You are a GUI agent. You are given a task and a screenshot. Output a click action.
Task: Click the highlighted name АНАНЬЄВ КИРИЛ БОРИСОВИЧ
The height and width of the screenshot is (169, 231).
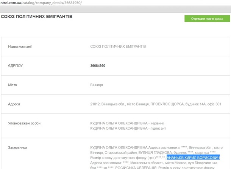coord(193,157)
